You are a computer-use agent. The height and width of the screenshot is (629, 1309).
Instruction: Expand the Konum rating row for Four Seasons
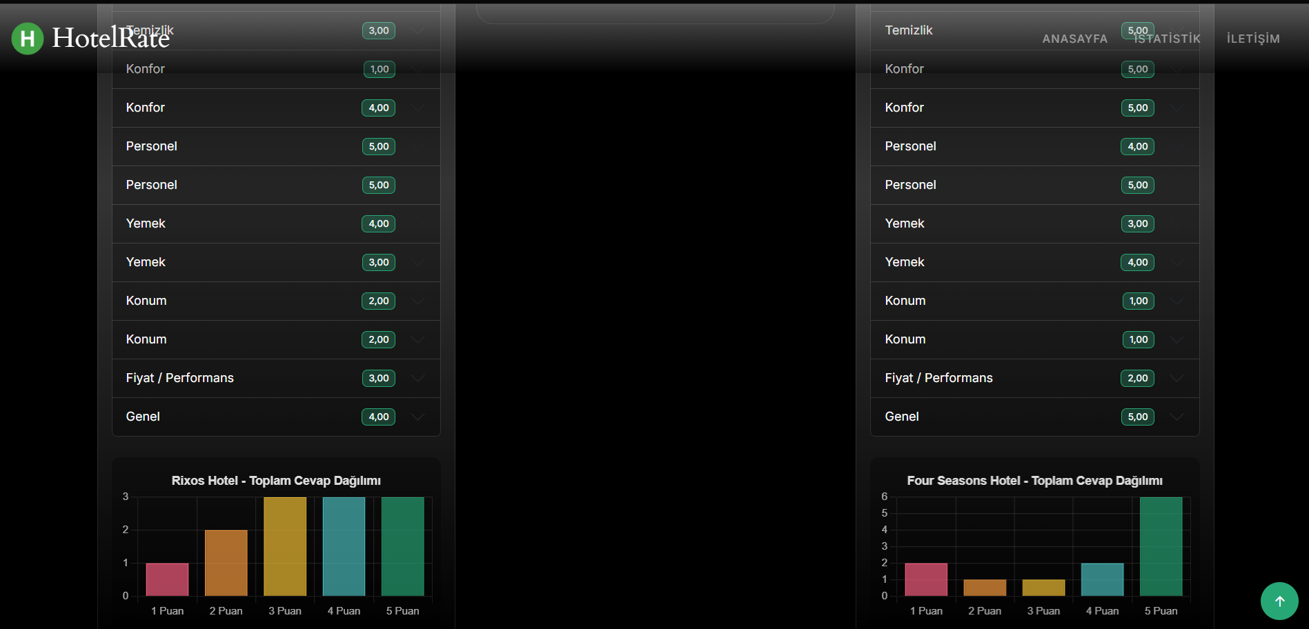click(1177, 301)
